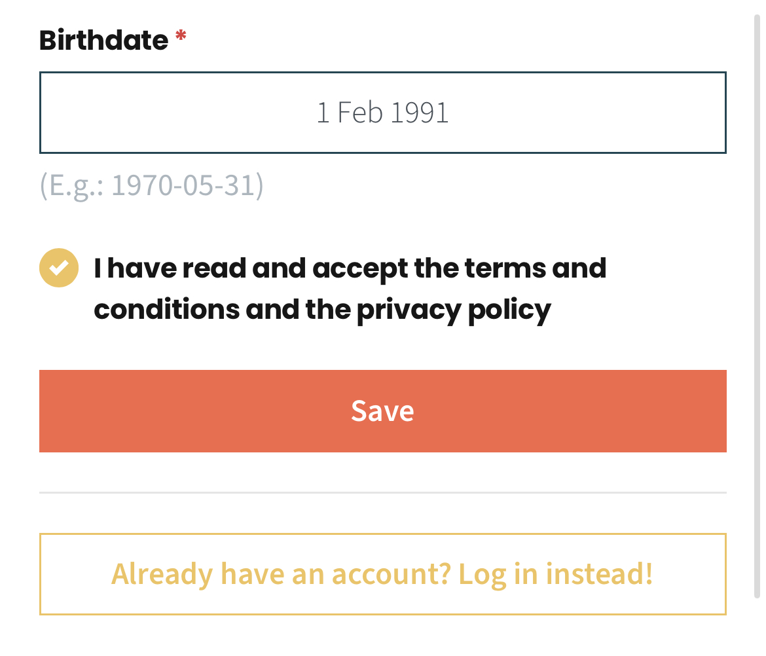Click the year '1991' in the date field
The width and height of the screenshot is (766, 656).
[420, 113]
